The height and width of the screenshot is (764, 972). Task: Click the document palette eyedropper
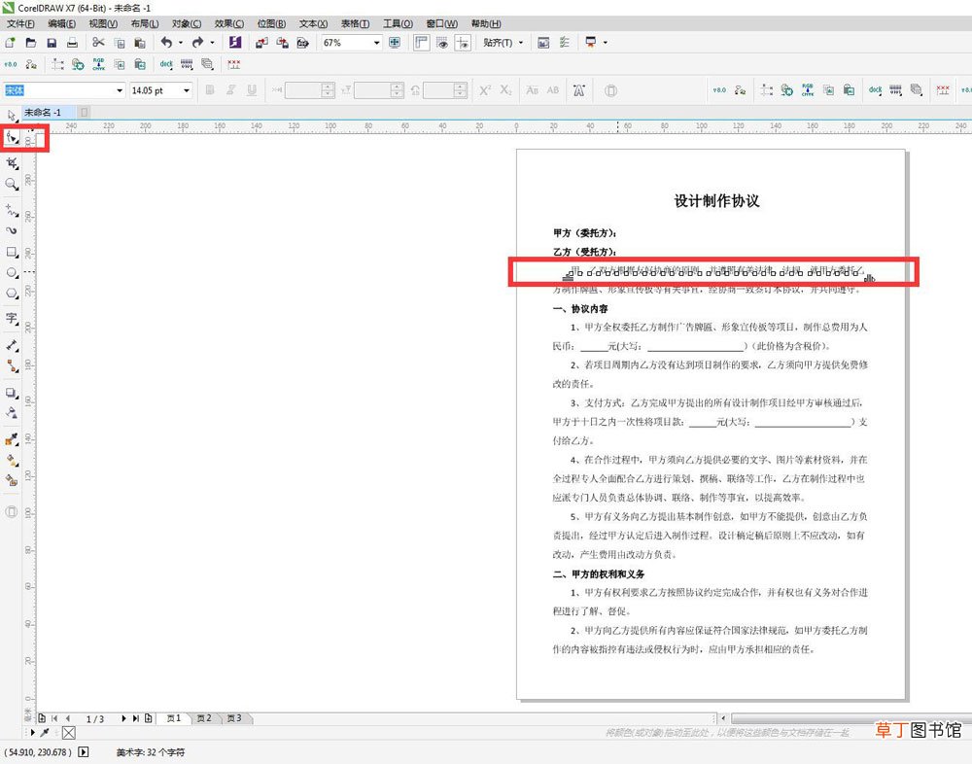(45, 732)
